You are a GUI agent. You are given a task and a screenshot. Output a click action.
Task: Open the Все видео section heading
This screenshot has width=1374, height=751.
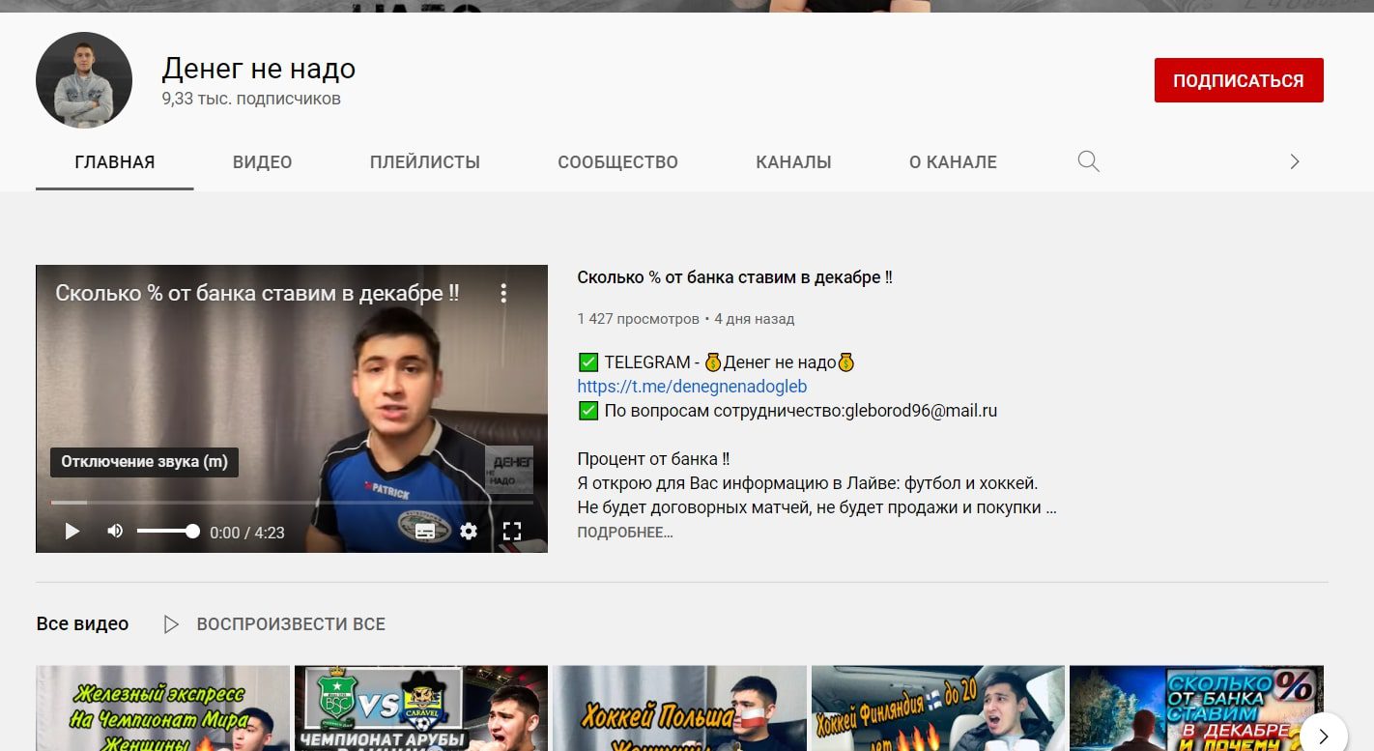82,624
